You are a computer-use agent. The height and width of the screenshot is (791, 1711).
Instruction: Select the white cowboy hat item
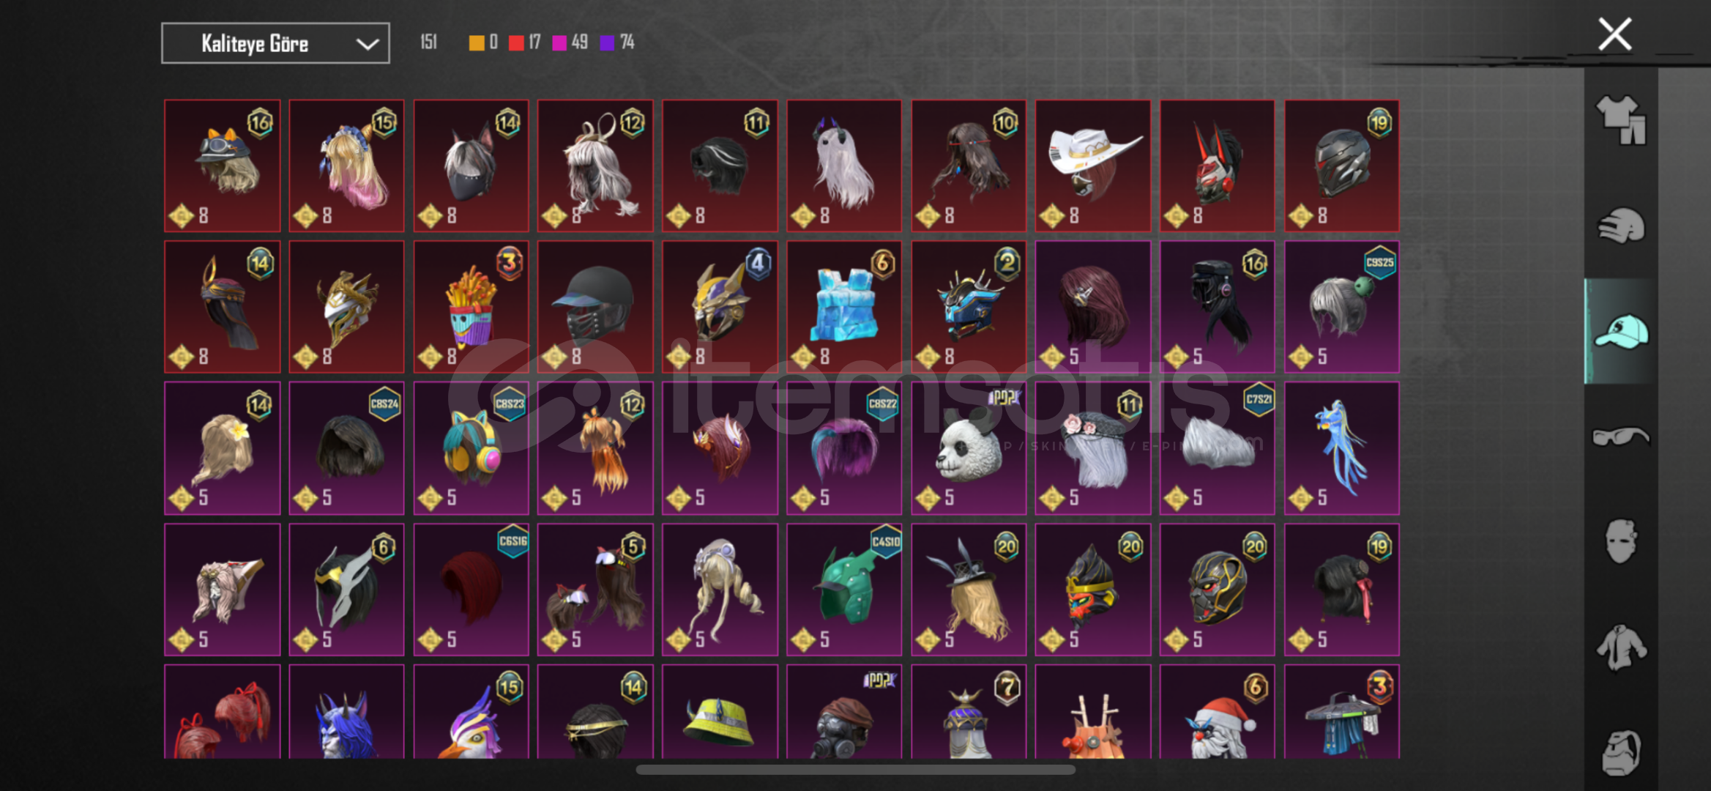pyautogui.click(x=1092, y=166)
